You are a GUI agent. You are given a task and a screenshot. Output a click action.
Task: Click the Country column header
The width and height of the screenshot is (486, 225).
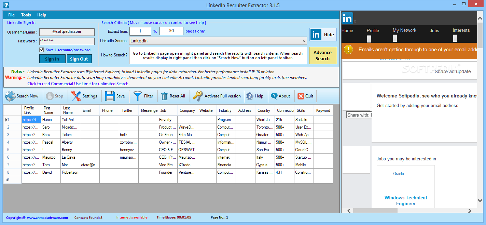pos(265,110)
